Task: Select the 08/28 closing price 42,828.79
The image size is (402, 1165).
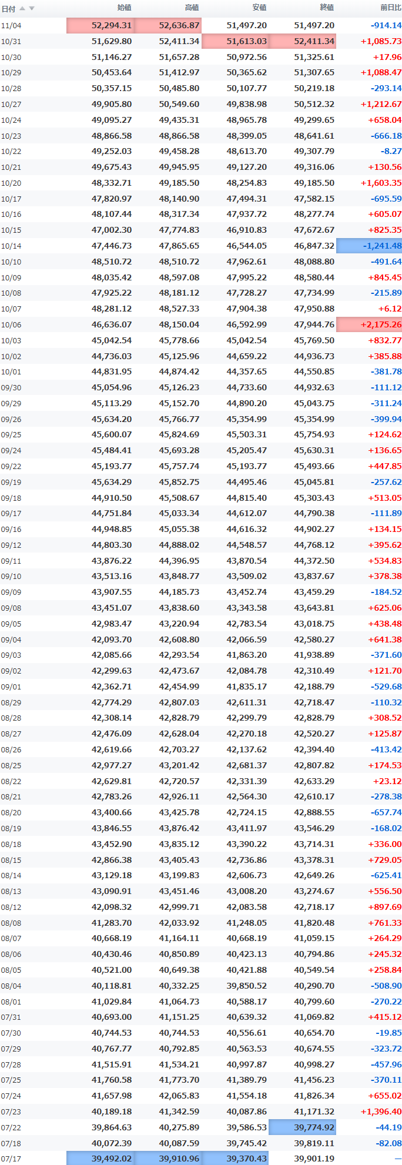Action: click(x=314, y=718)
